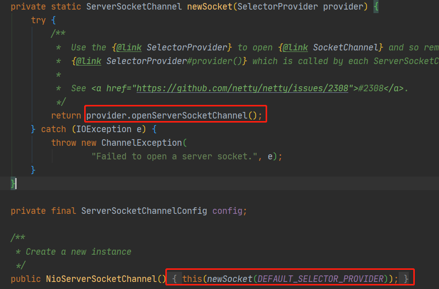Click the return keyword

click(66, 115)
